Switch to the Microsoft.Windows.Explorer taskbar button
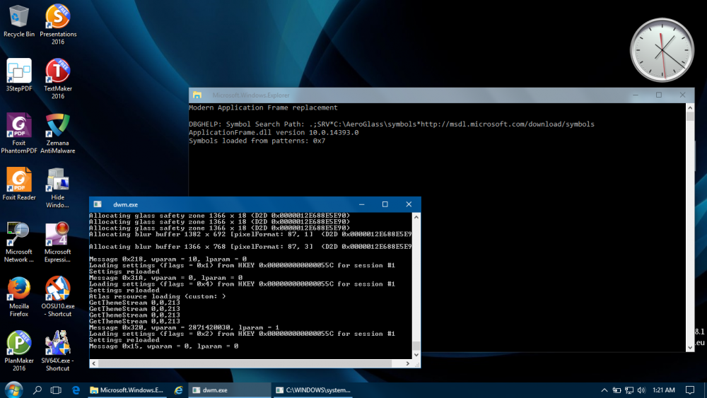707x398 pixels. 126,390
